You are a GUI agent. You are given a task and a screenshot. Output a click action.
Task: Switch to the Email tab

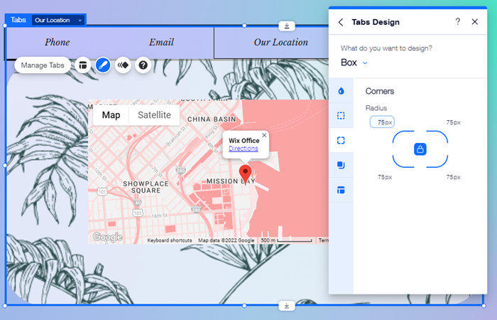161,42
